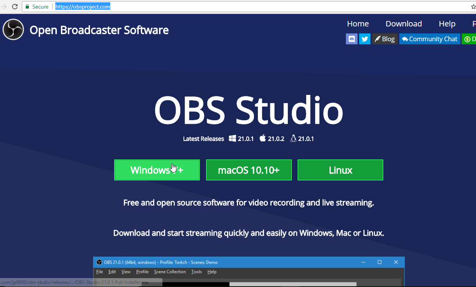Open View menu in OBS demo window
The height and width of the screenshot is (287, 476).
(126, 272)
